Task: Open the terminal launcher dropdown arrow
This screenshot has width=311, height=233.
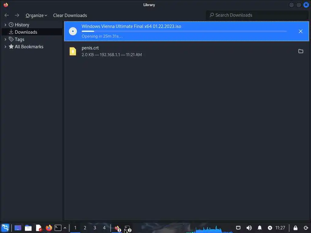Action: (x=65, y=228)
